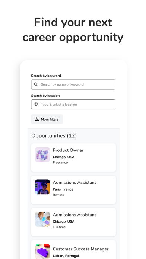The height and width of the screenshot is (259, 146).
Task: Open the Product Owner job title
Action: [x=68, y=150]
